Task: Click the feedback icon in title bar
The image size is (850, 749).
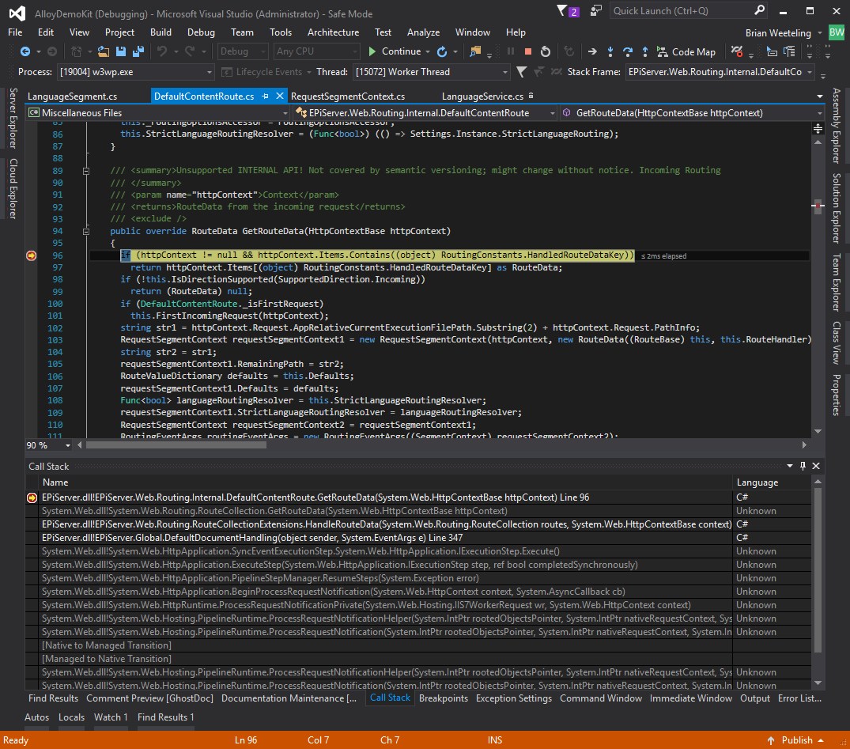Action: coord(595,11)
